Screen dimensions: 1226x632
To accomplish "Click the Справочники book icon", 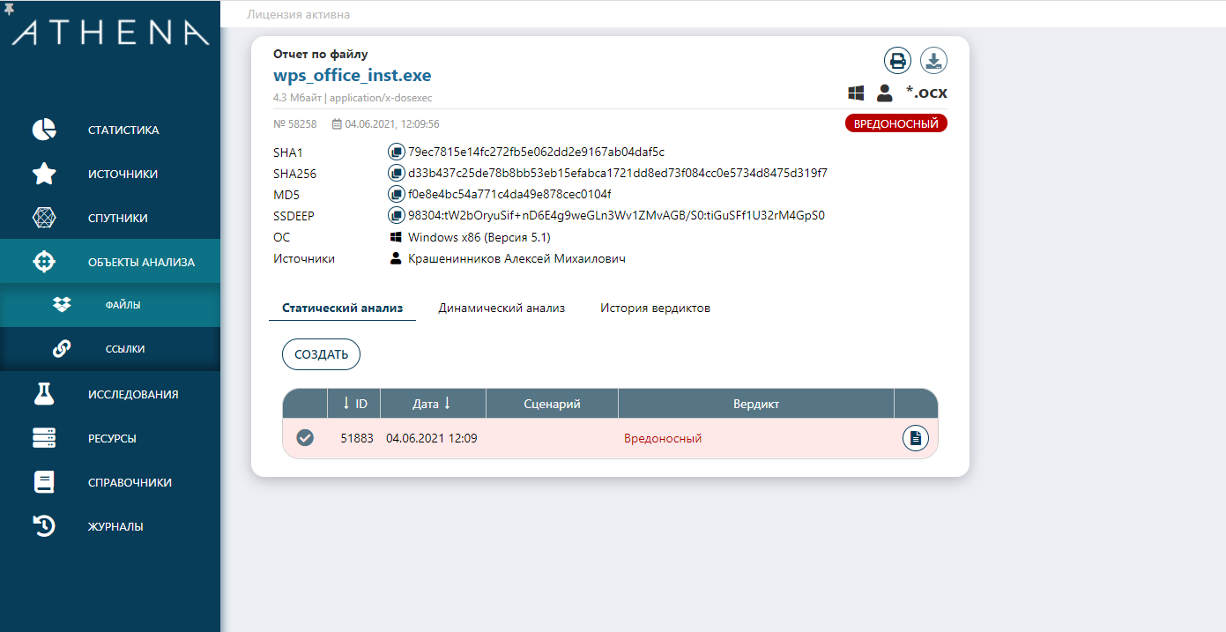I will tap(44, 482).
